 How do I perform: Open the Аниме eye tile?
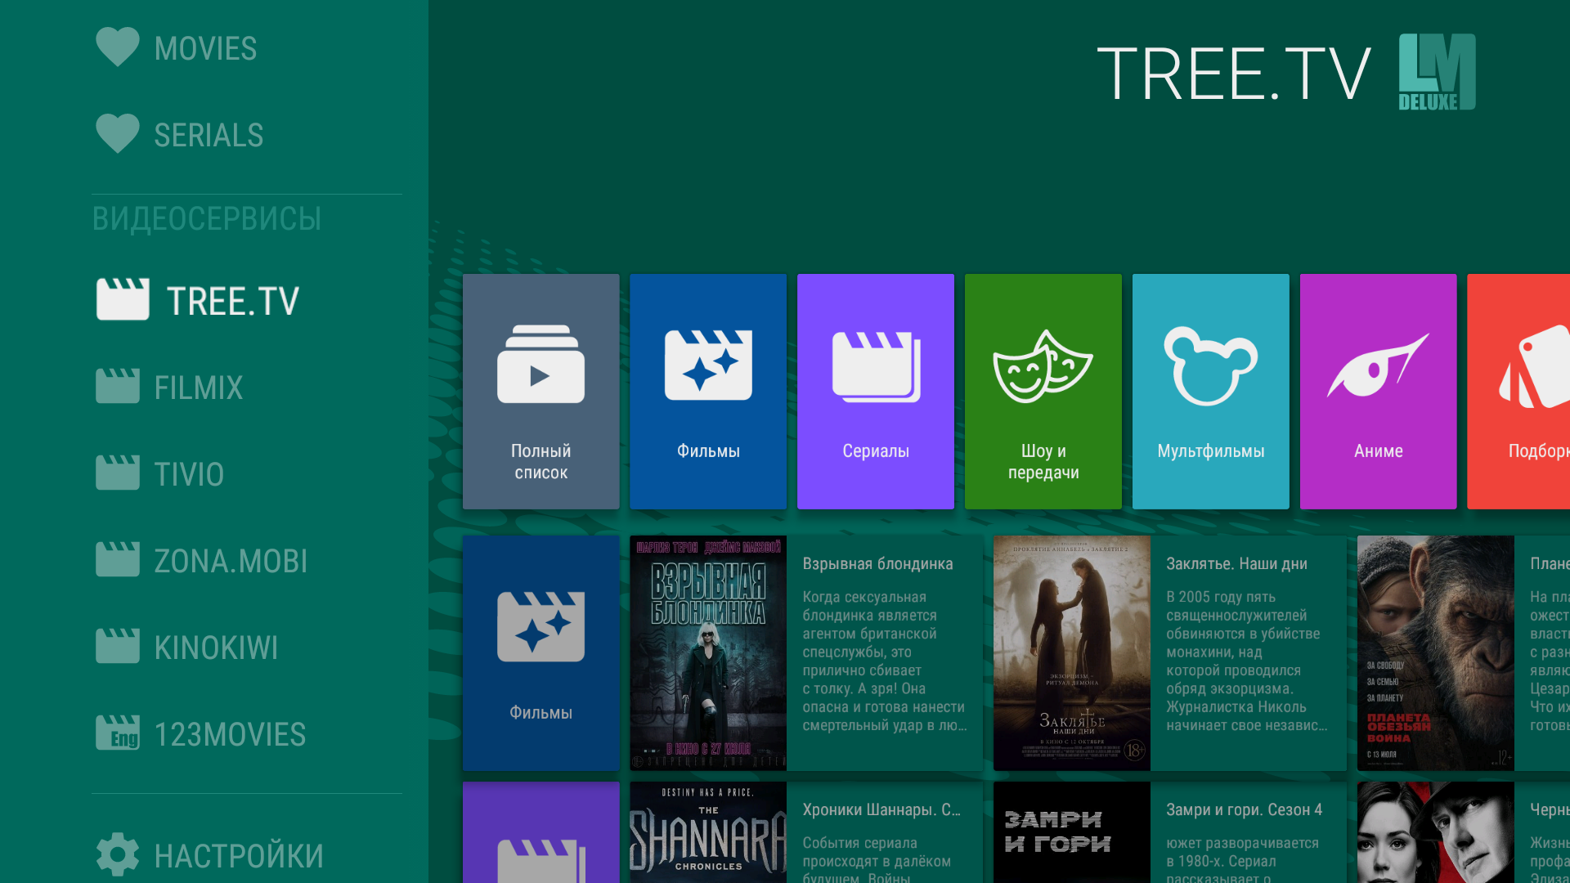pos(1378,391)
